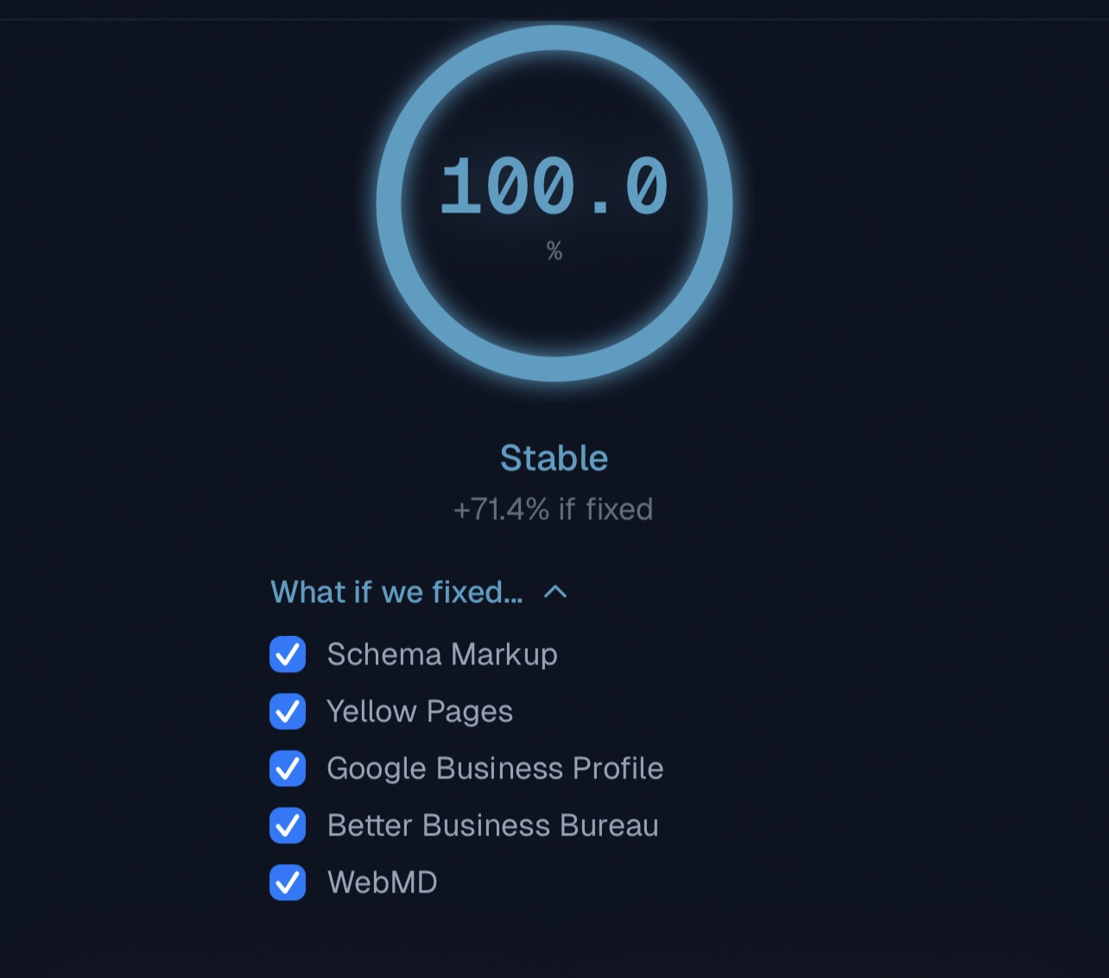This screenshot has width=1109, height=978.
Task: Click the 'Stable' status label
Action: [554, 458]
